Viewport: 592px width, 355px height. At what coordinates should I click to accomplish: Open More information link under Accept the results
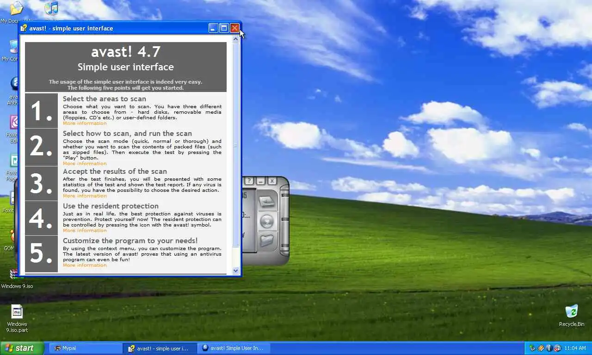(85, 196)
